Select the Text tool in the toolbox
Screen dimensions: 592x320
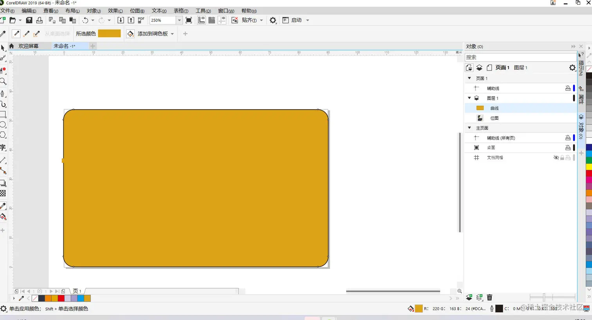(3, 147)
